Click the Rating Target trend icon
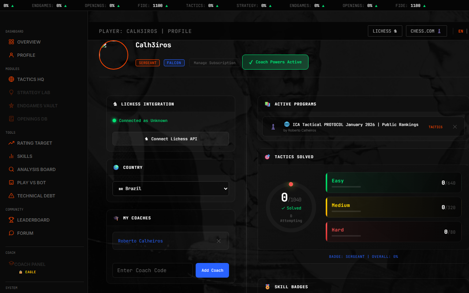The width and height of the screenshot is (469, 293). coord(11,143)
